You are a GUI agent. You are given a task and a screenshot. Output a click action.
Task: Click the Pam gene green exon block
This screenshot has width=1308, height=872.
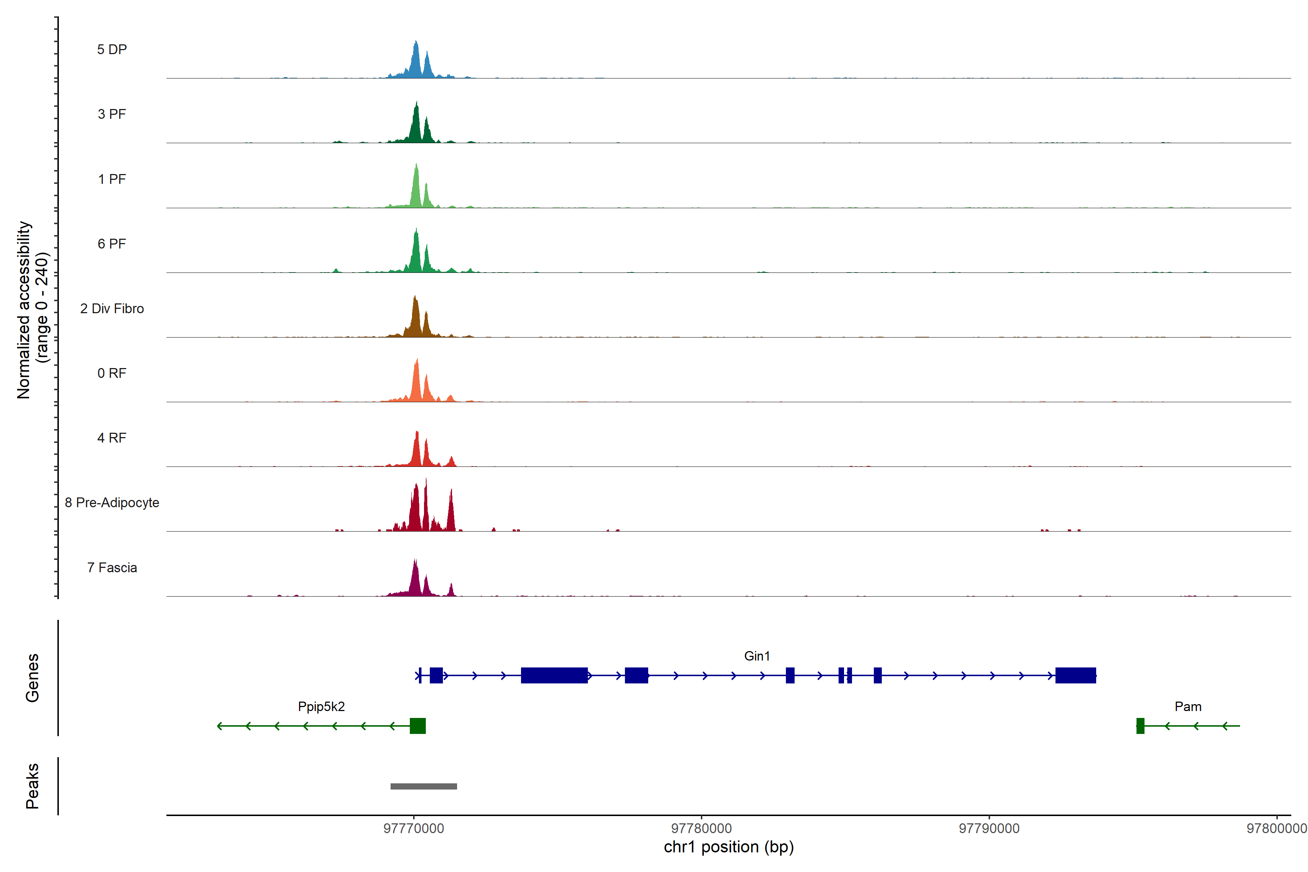coord(1140,726)
